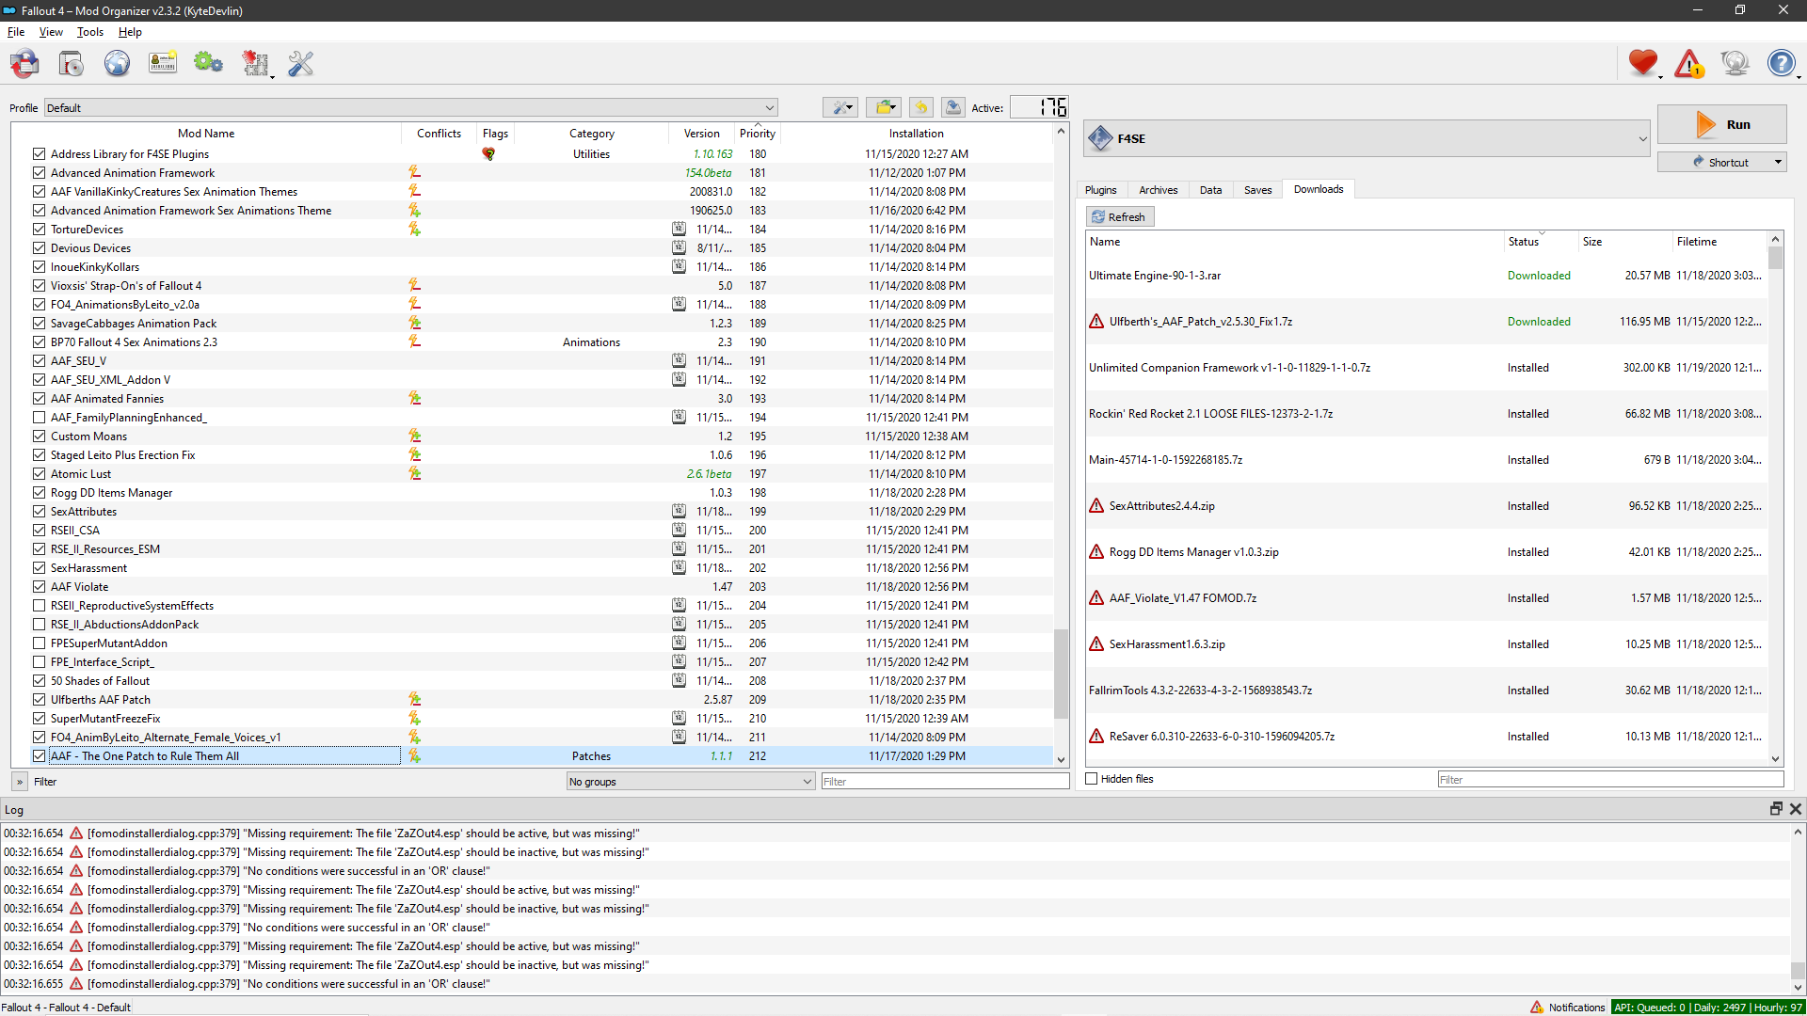The image size is (1807, 1016).
Task: Open the mod list tools wrench button
Action: click(x=840, y=107)
